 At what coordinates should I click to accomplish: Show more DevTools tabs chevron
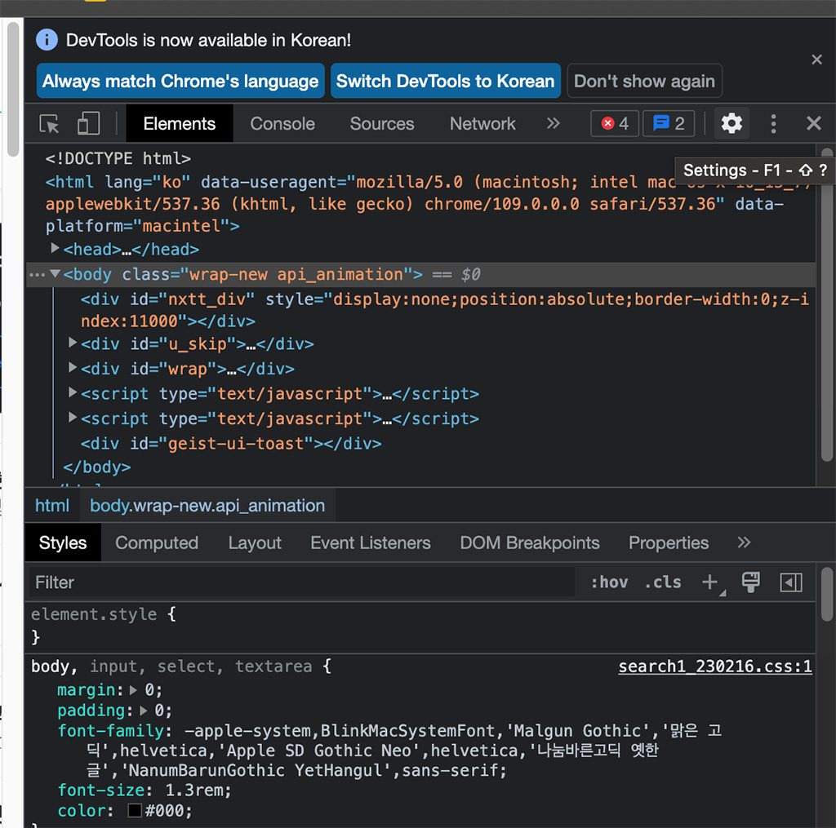point(553,124)
